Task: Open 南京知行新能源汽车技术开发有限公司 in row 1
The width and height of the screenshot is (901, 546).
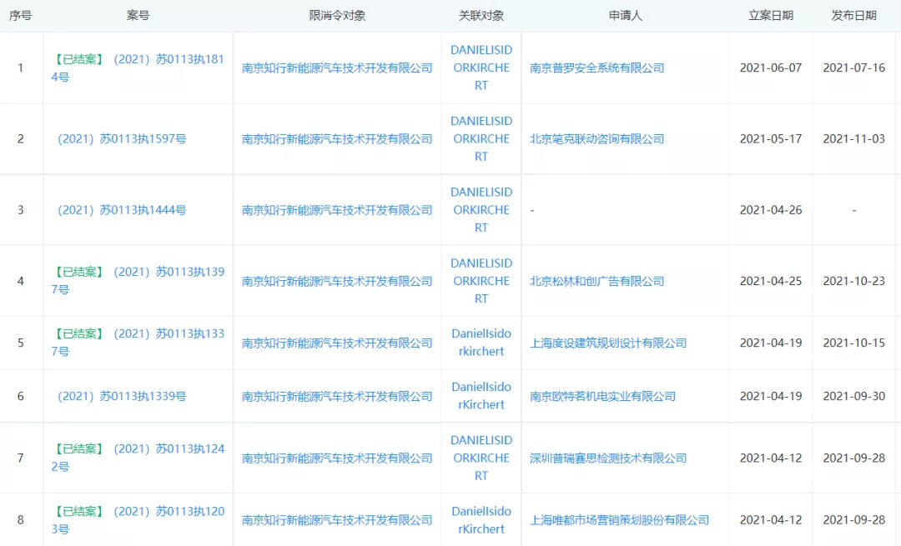Action: [337, 68]
